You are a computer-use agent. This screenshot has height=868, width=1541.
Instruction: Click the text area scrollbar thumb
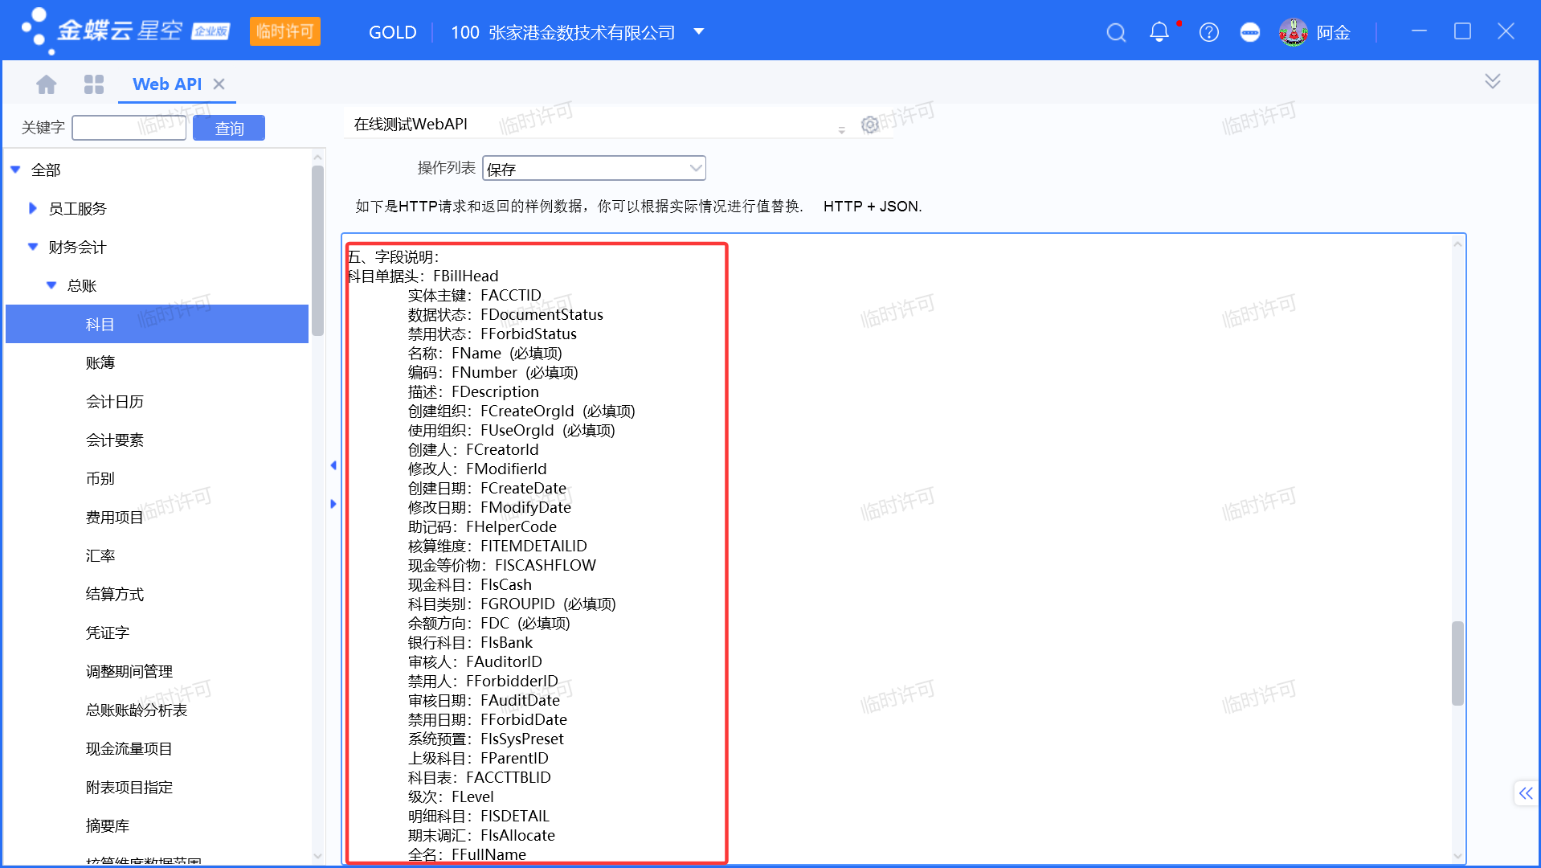[1457, 663]
